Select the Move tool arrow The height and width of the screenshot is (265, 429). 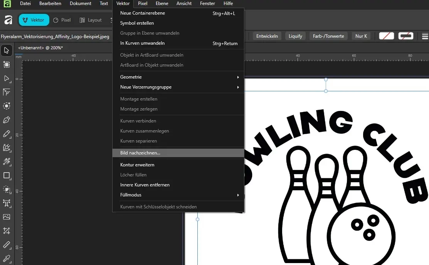pyautogui.click(x=7, y=50)
